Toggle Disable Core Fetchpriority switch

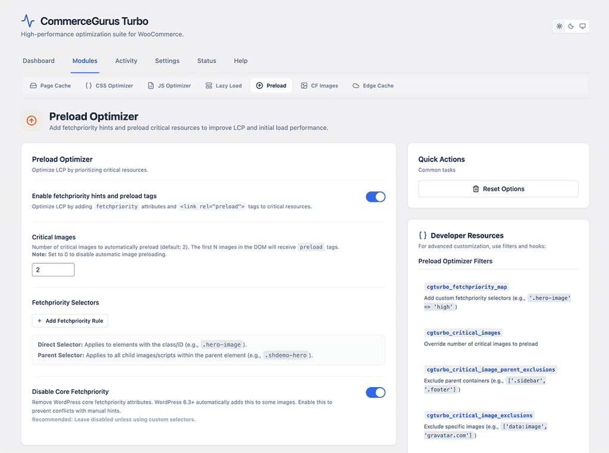376,392
